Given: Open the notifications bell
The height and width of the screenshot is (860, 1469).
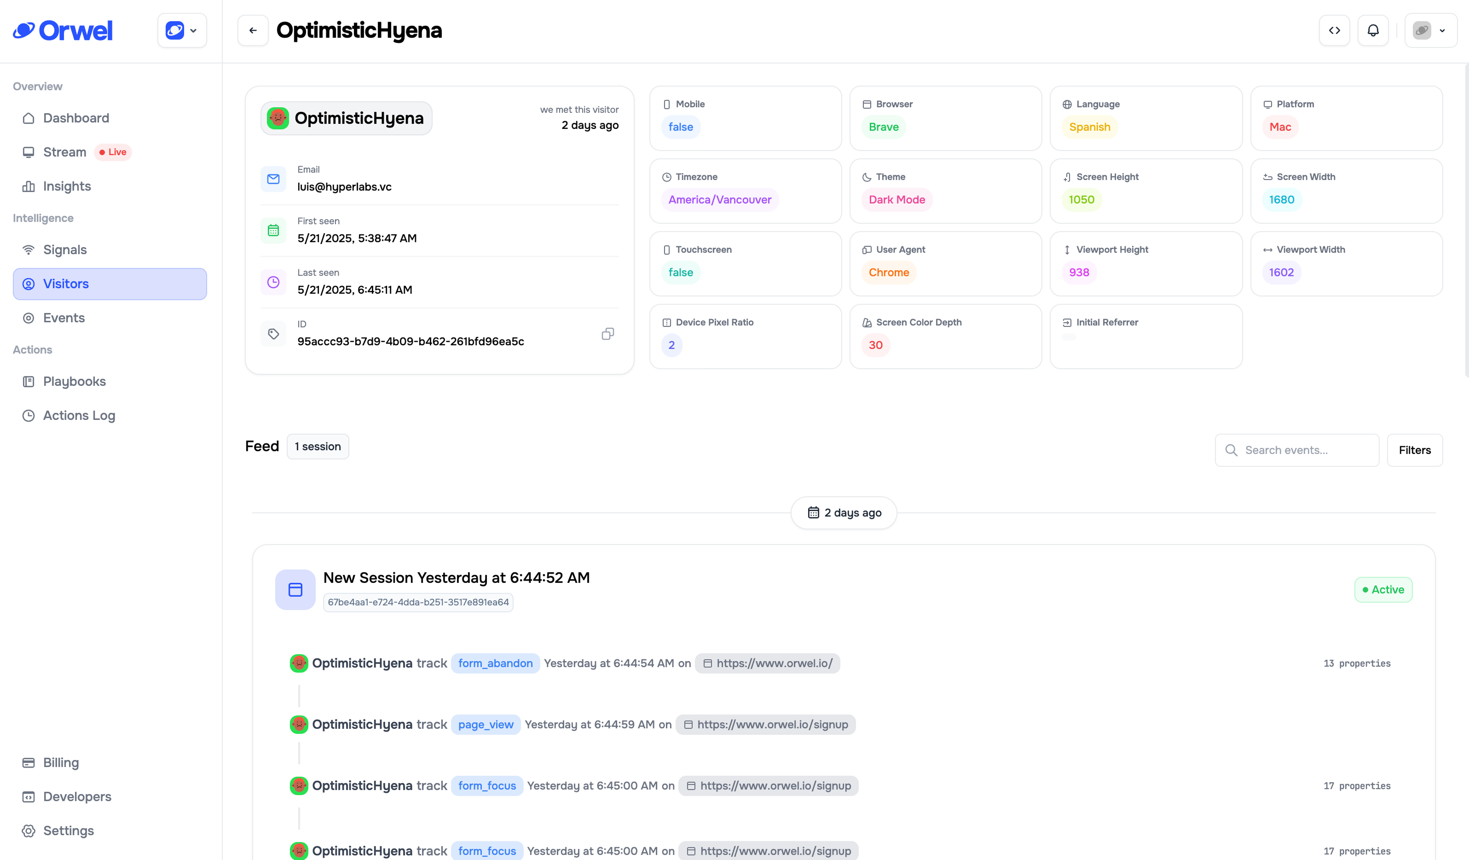Looking at the screenshot, I should [1373, 30].
